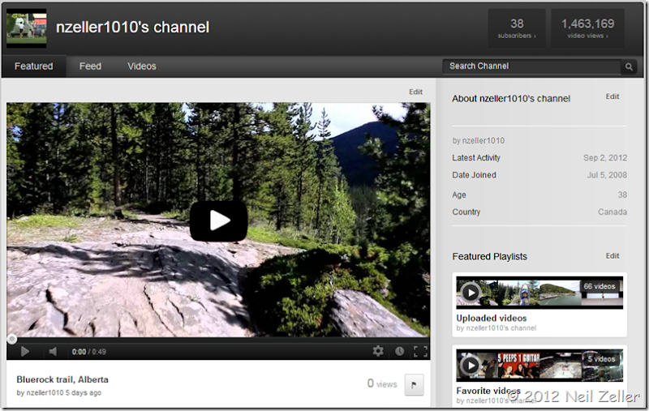
Task: Click the small play icon in player controls
Action: point(25,352)
